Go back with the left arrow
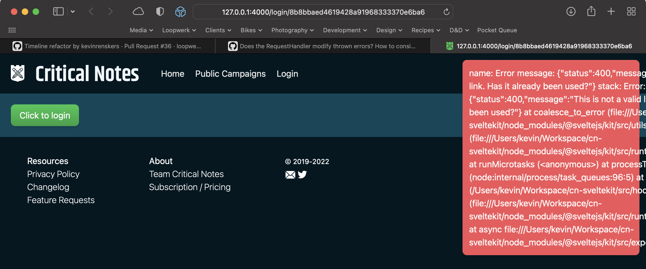The image size is (646, 269). [x=91, y=12]
